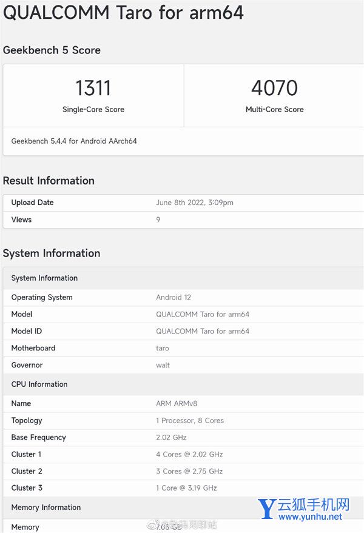
Task: Click the Yunhu logo icon watermark
Action: point(267,509)
